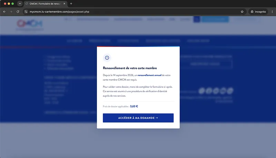
Task: Click the ACCÉDER À MA DEMANDE button
Action: pyautogui.click(x=138, y=118)
